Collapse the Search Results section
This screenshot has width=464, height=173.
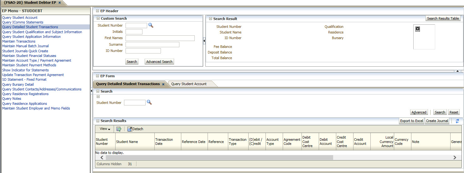98,121
